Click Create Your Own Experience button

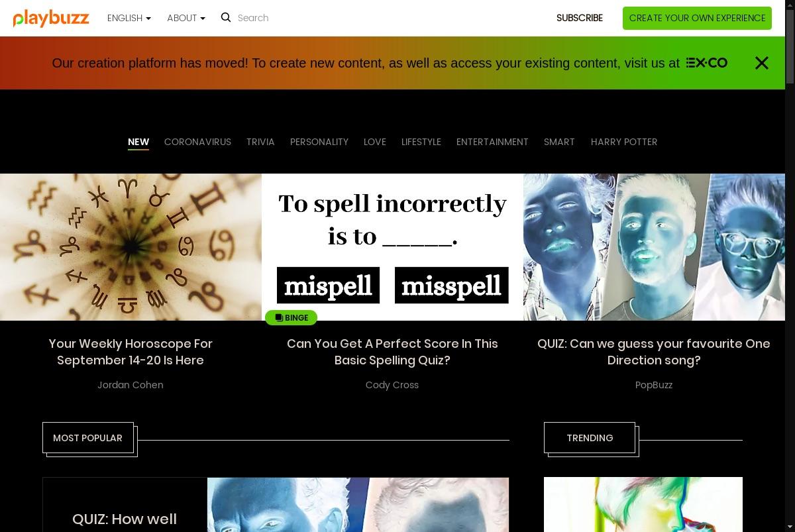click(697, 18)
